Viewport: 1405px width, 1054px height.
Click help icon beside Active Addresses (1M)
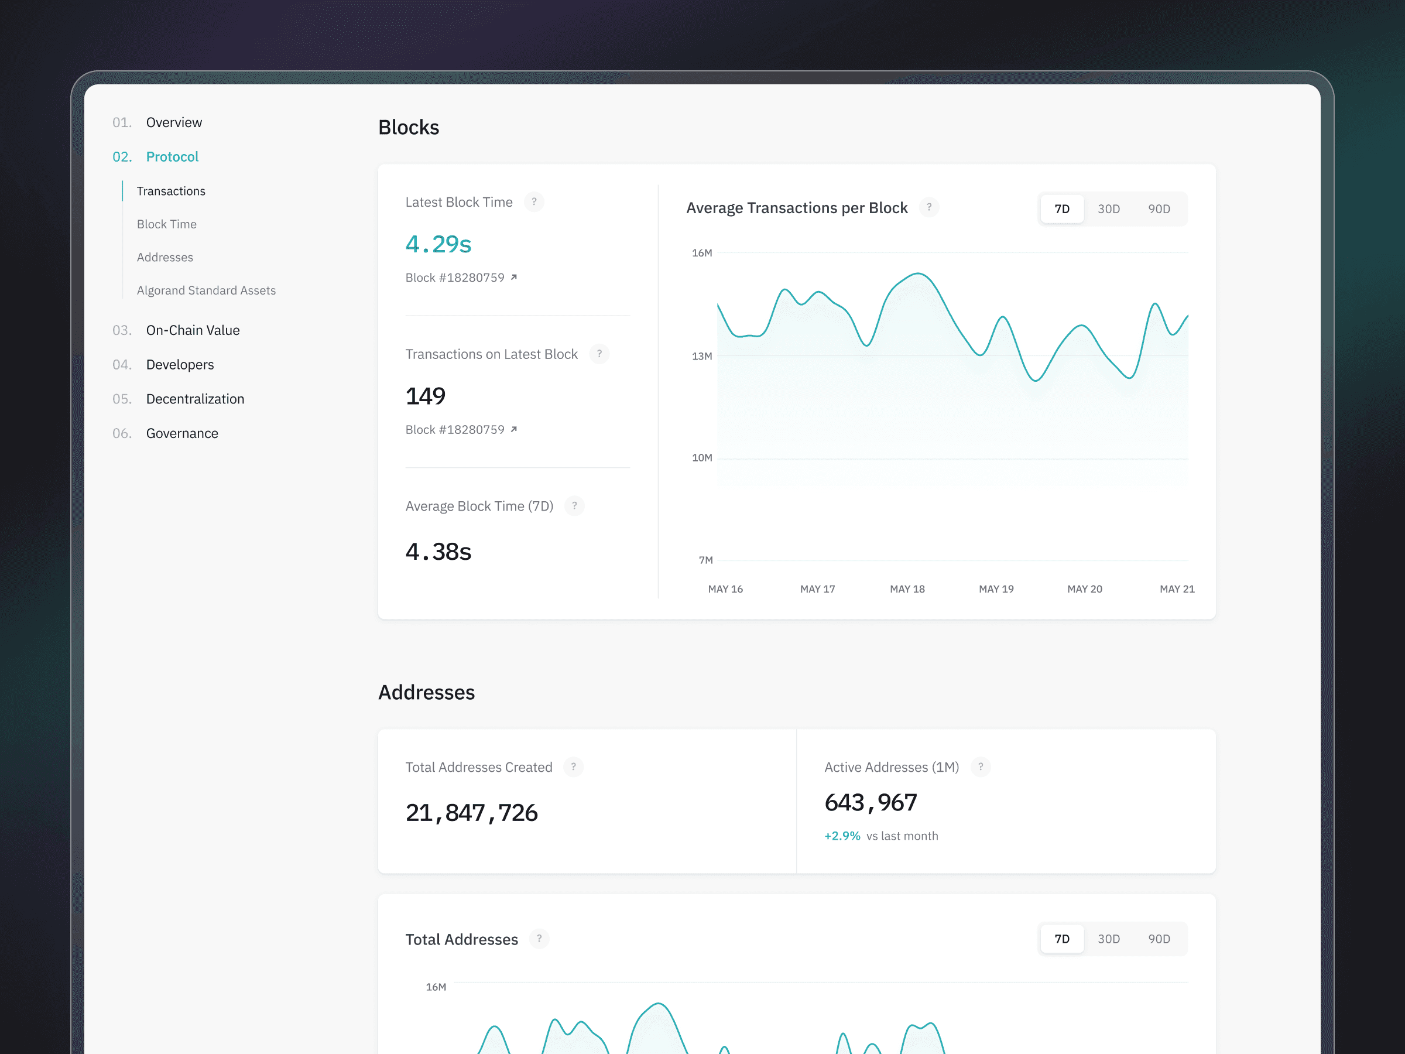pos(980,767)
